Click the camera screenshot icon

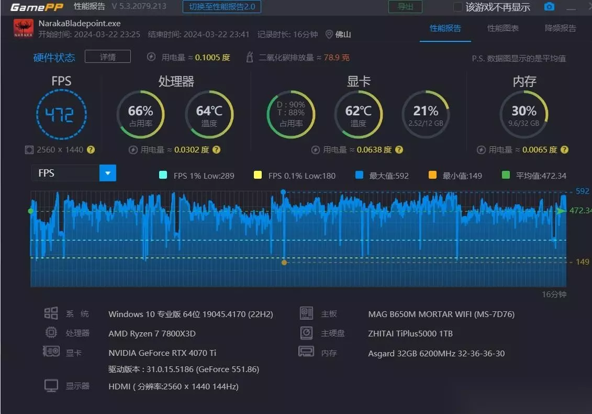(x=549, y=6)
